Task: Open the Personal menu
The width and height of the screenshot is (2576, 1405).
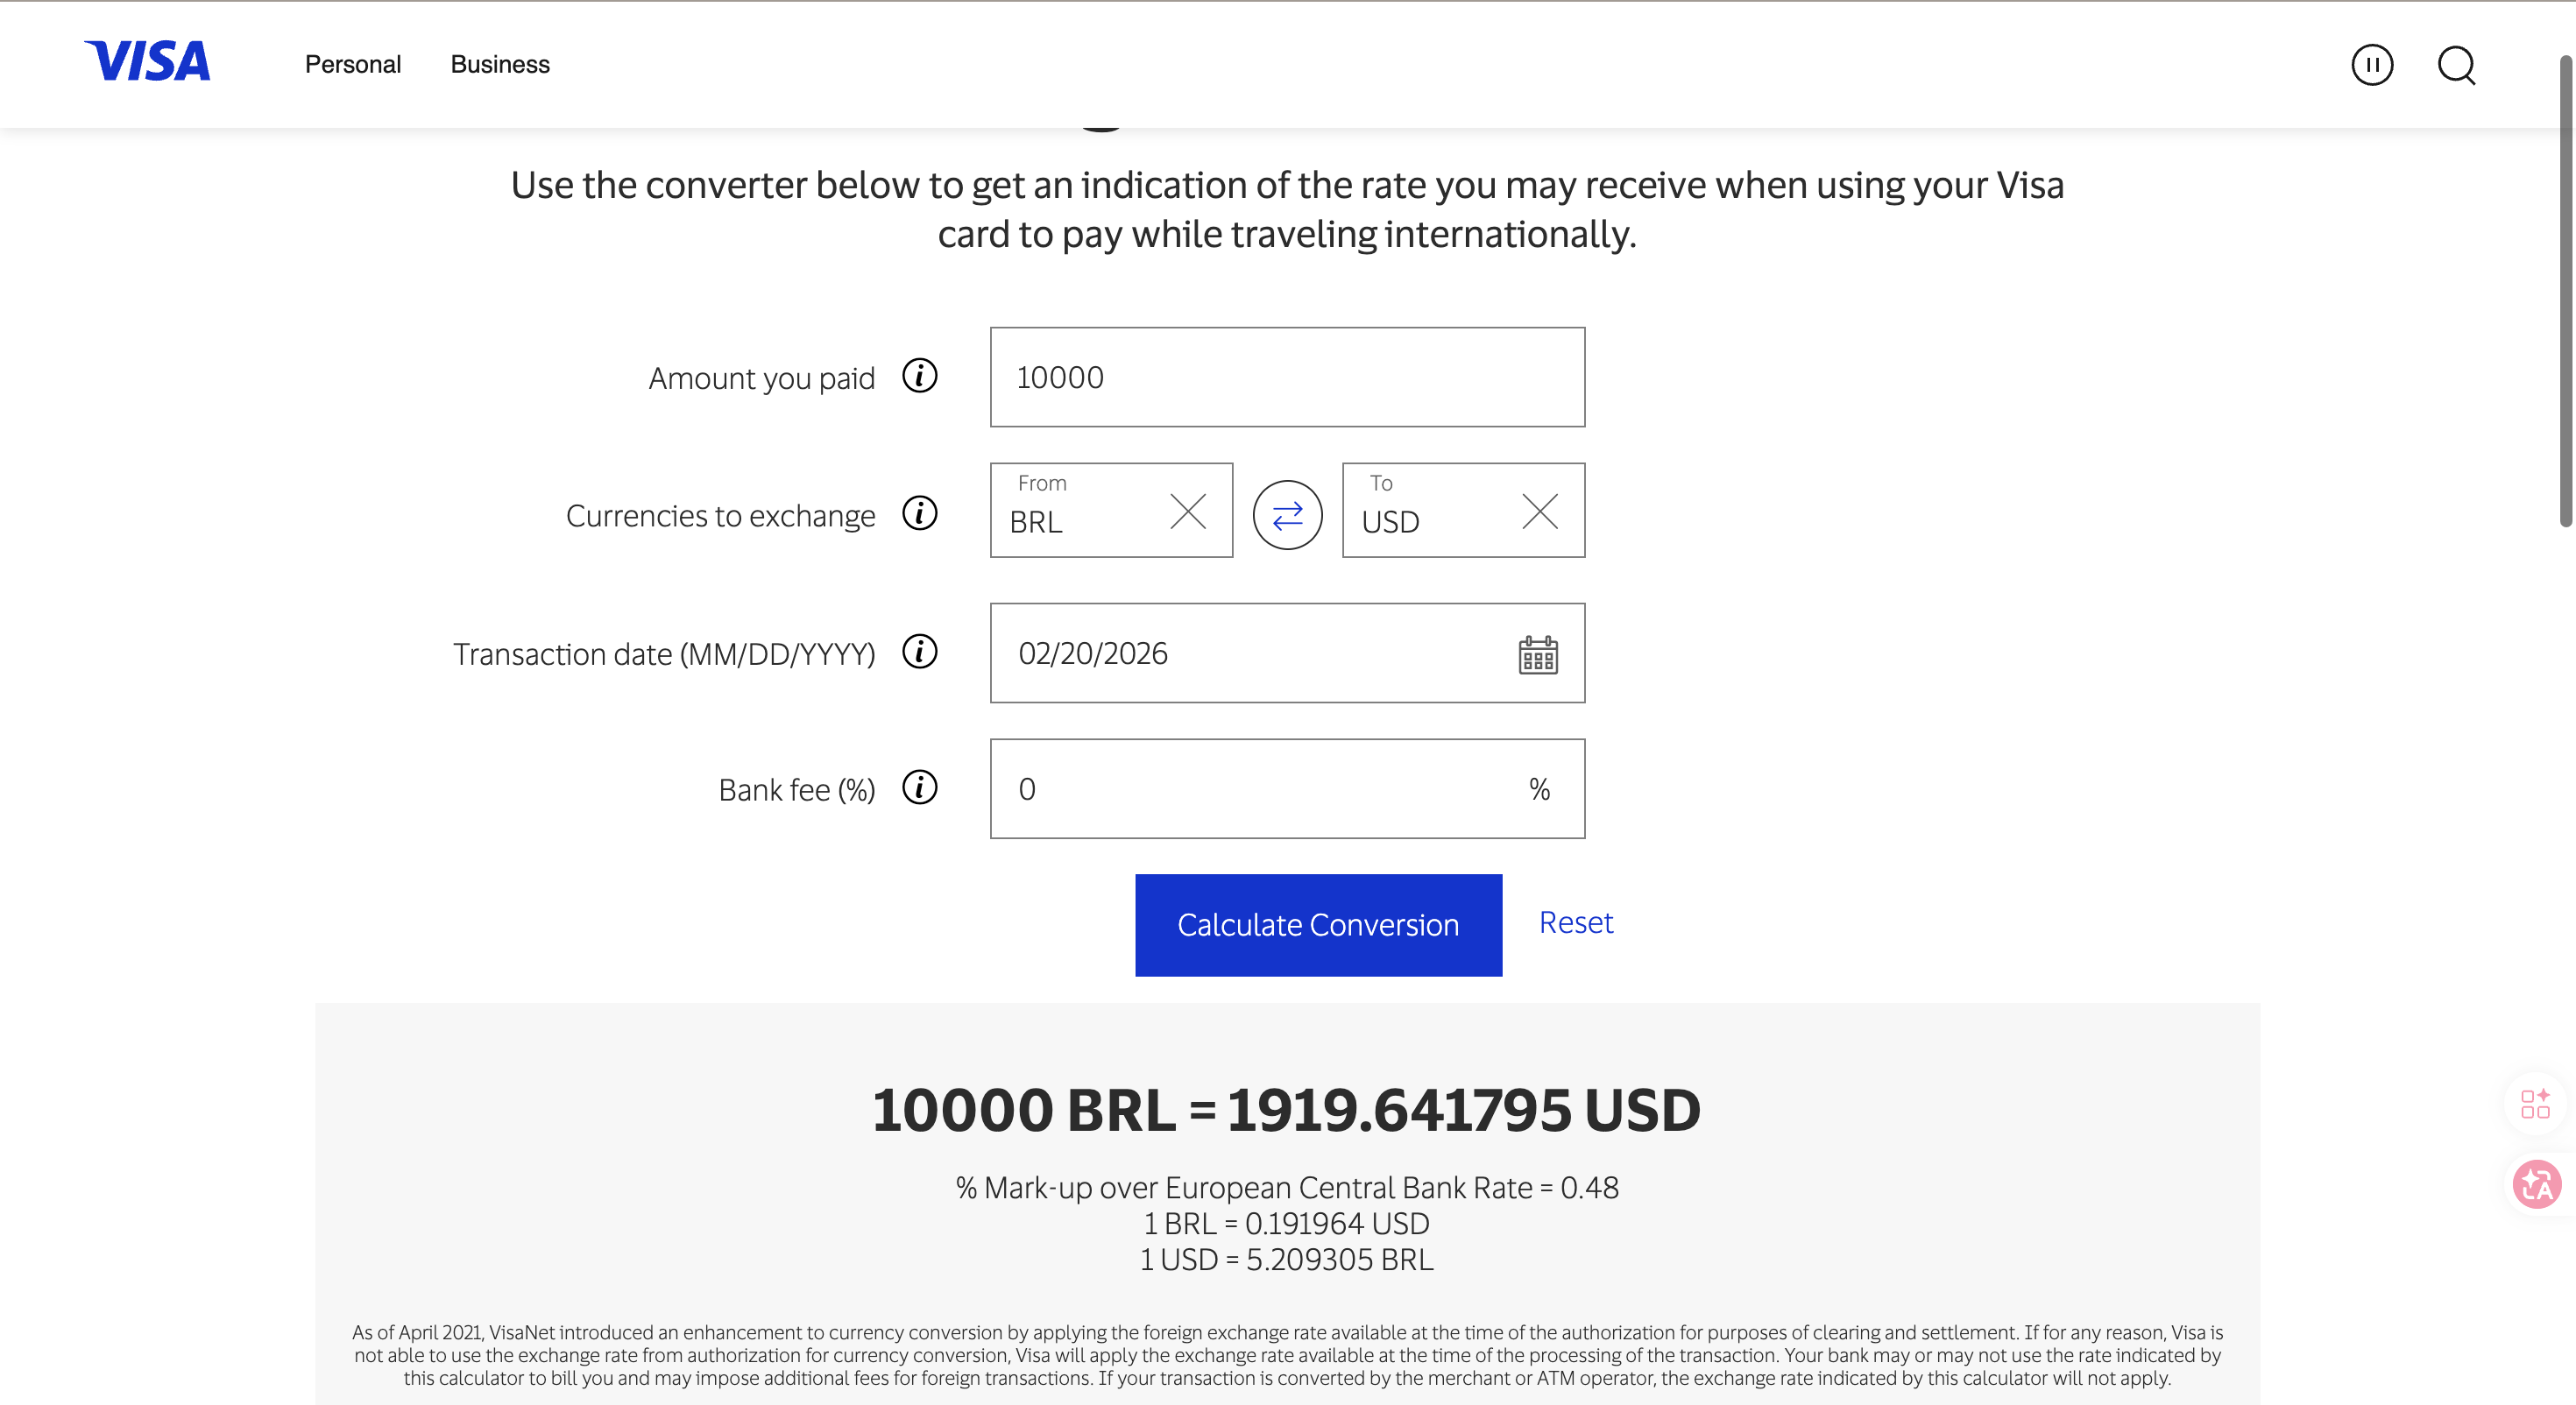Action: click(x=352, y=65)
